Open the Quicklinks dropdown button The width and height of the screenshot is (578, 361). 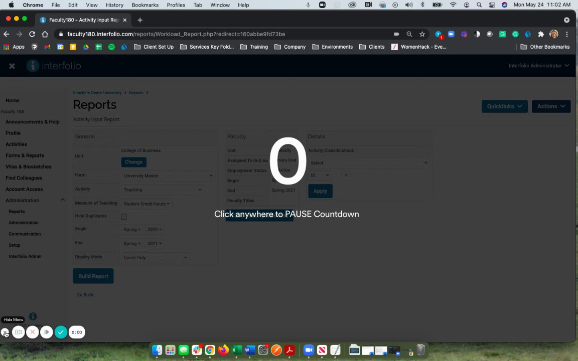(504, 106)
